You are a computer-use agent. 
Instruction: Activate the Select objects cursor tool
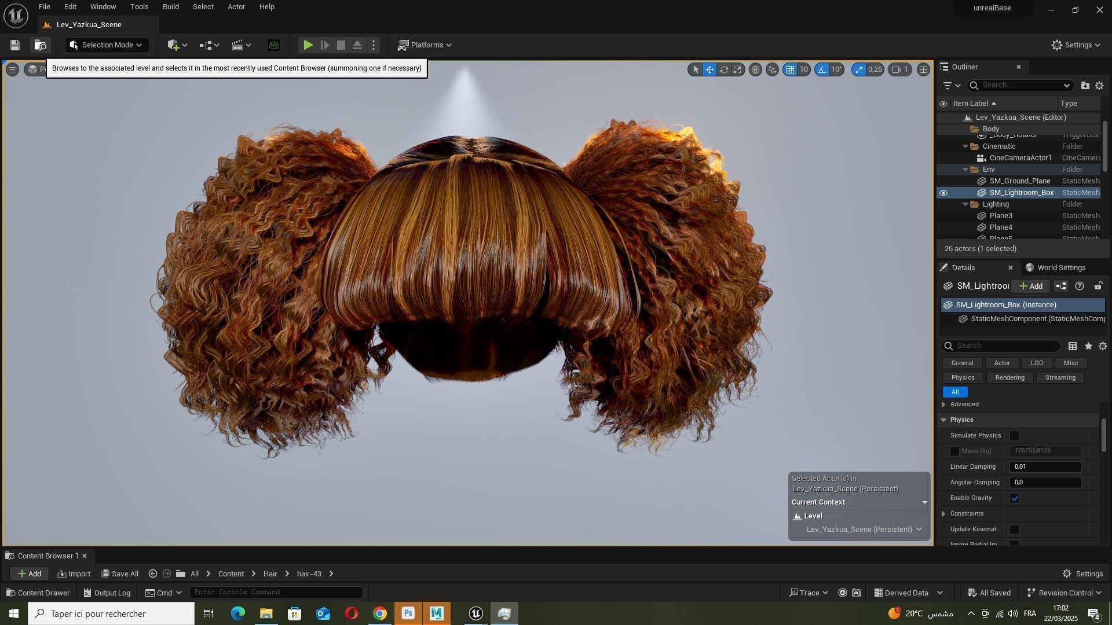pos(696,69)
